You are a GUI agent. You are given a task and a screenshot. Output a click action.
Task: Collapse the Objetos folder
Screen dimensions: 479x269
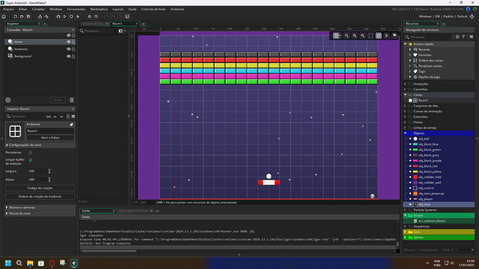pos(406,133)
